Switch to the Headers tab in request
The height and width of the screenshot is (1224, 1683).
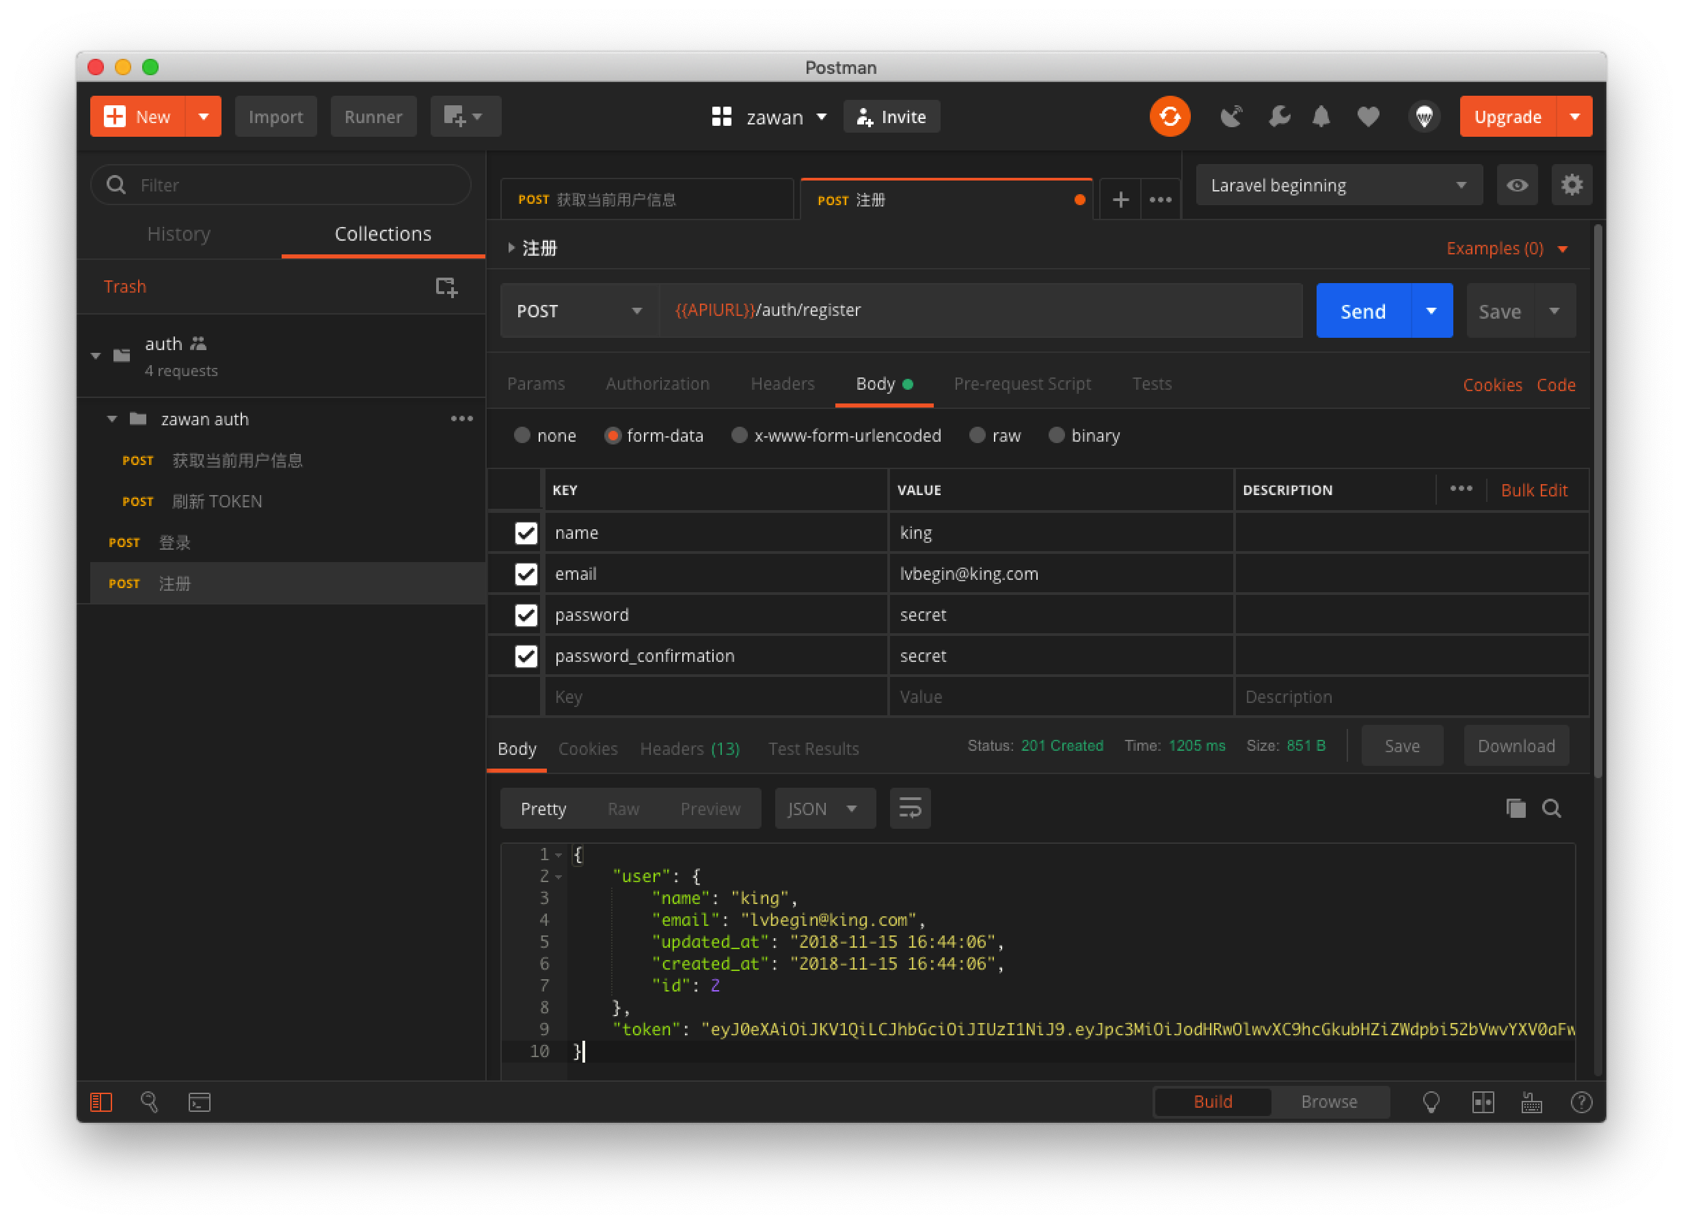(781, 383)
